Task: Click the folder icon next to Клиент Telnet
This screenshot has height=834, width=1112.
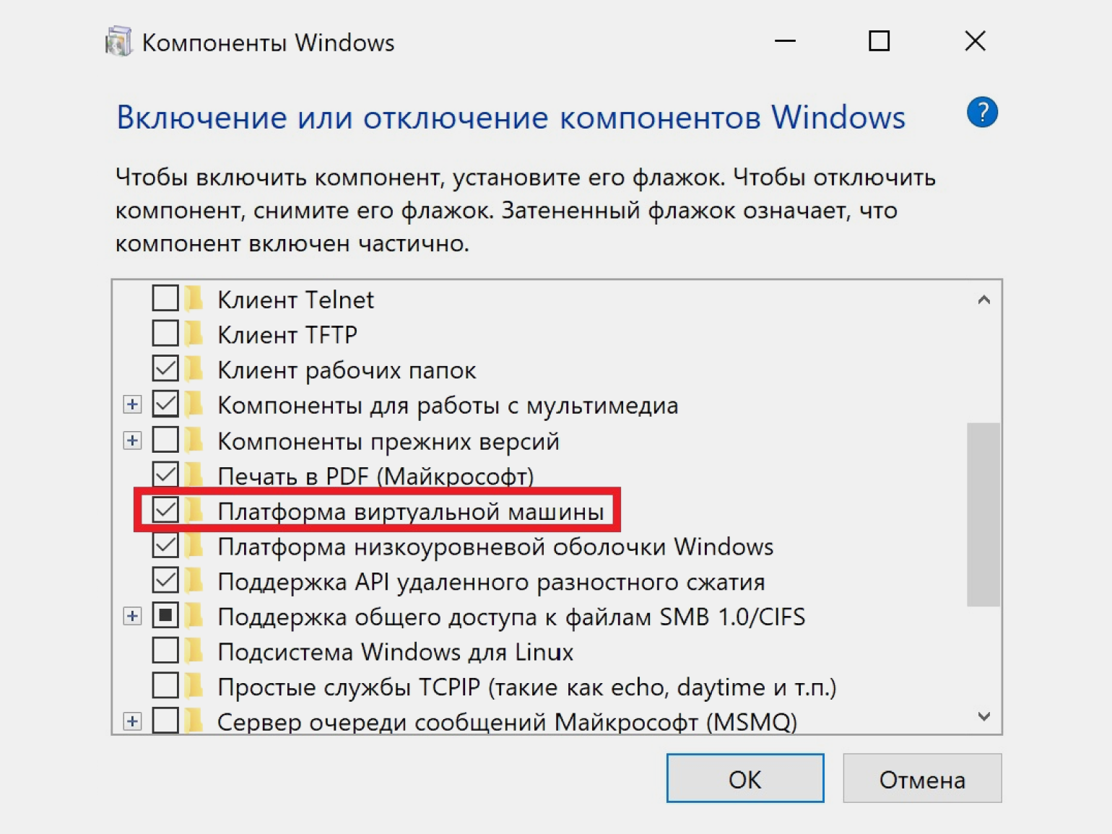Action: pyautogui.click(x=194, y=299)
